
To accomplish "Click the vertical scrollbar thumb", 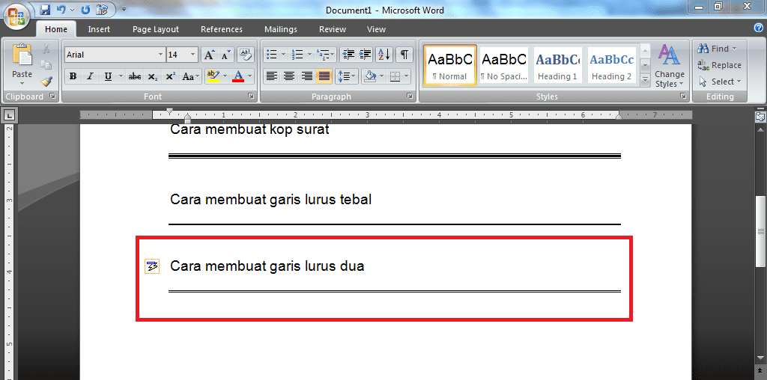I will (761, 231).
